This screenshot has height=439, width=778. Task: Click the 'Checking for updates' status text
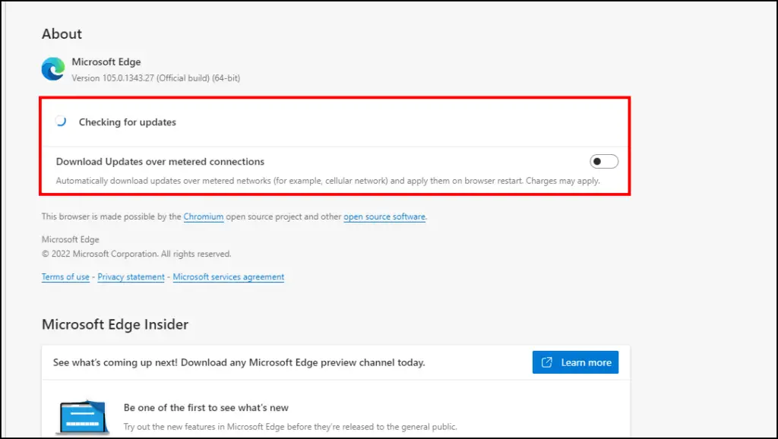(128, 122)
